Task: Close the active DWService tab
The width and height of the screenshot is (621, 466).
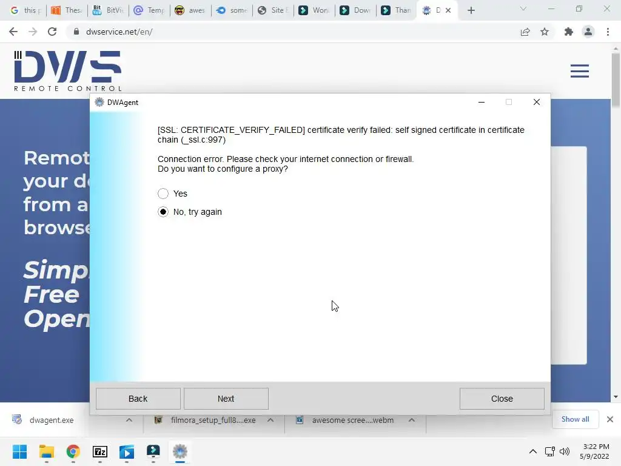Action: click(x=448, y=11)
